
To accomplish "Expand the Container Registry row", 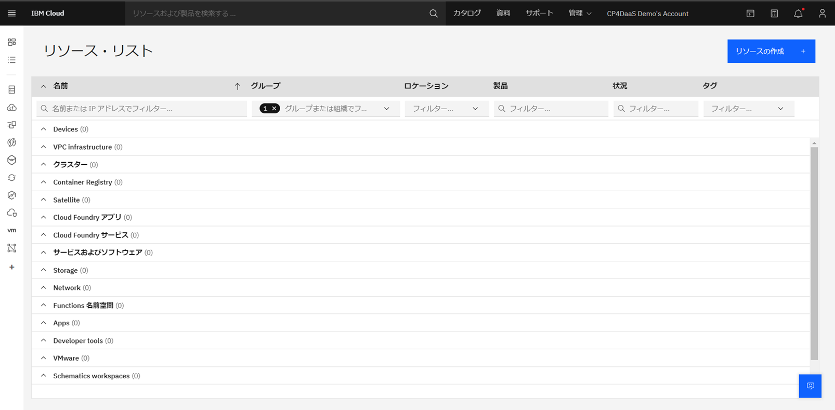I will pyautogui.click(x=44, y=182).
